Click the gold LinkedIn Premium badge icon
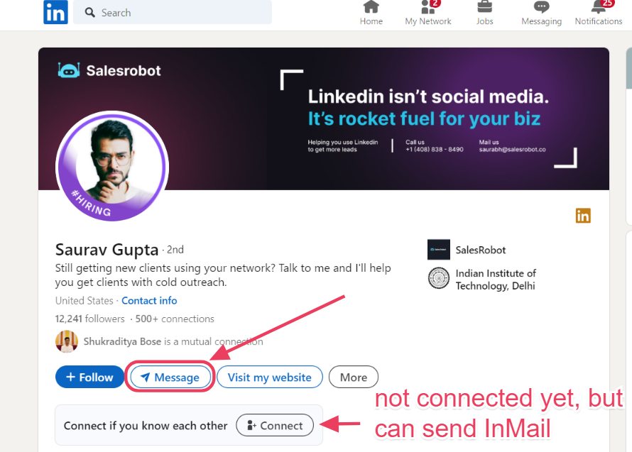Viewport: 632px width, 452px height. [583, 216]
